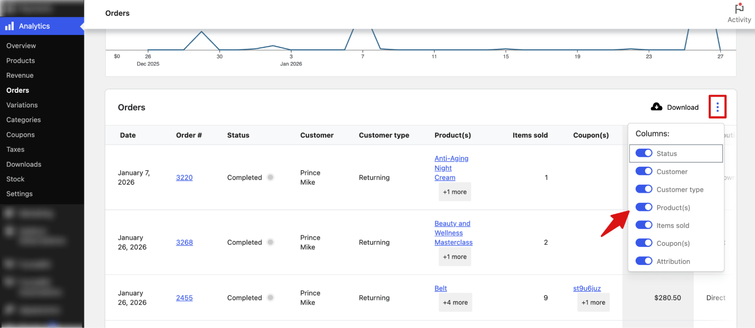The image size is (755, 328).
Task: Open Revenue report in sidebar
Action: (20, 75)
